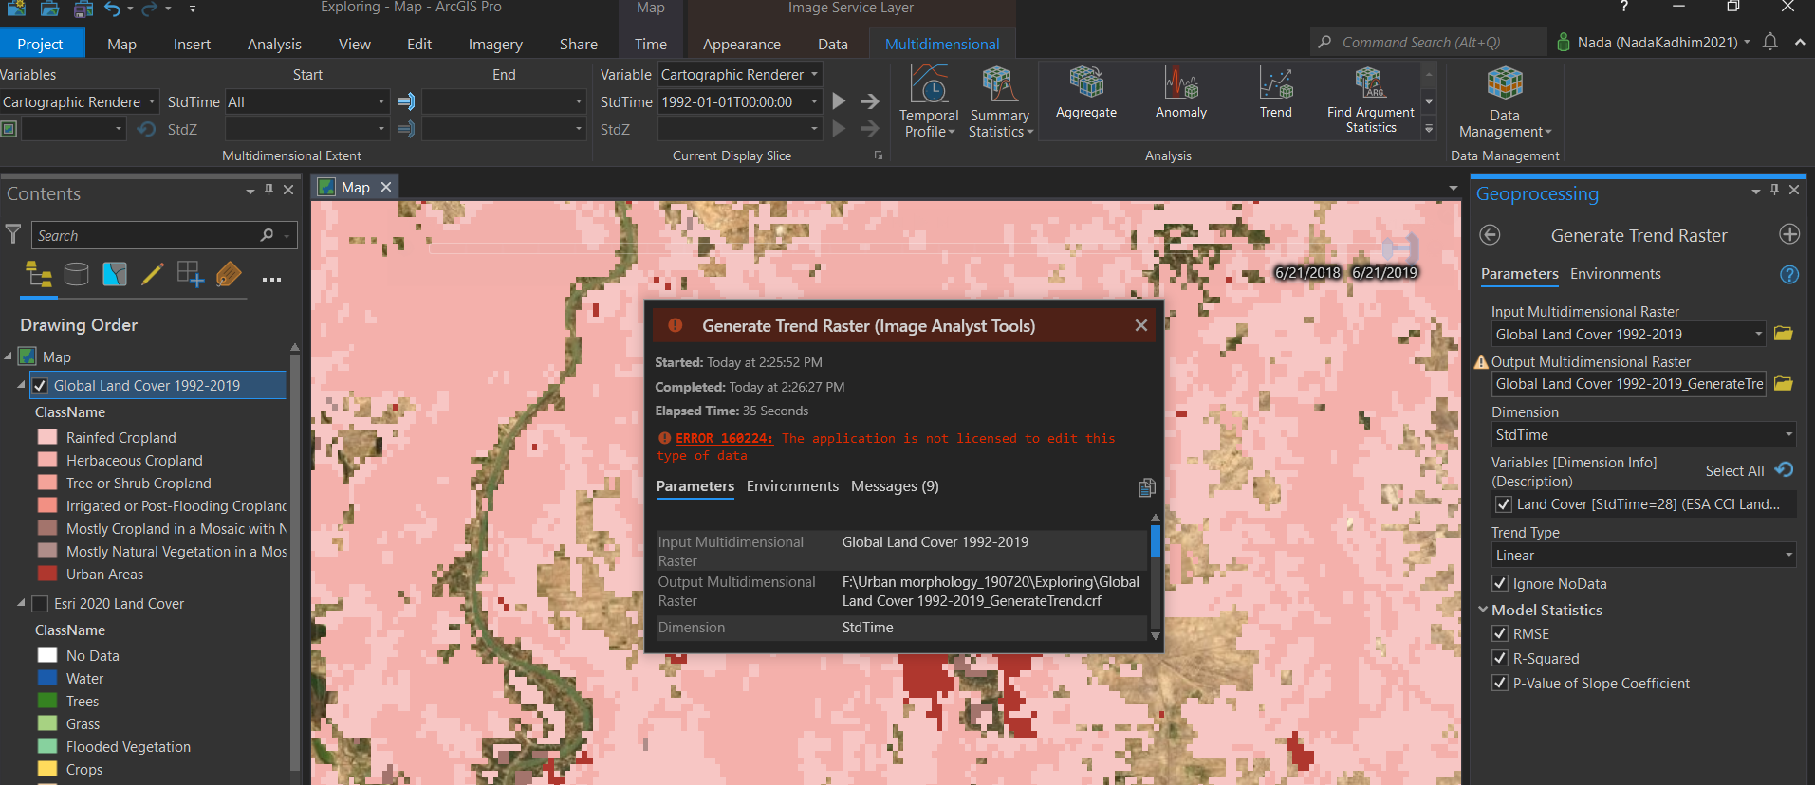
Task: Browse for Output Multidimensional Raster location
Action: coord(1784,384)
